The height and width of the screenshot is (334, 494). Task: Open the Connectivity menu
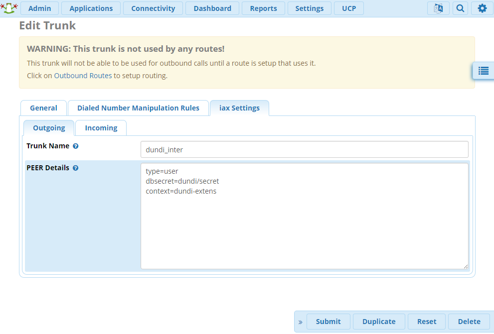coord(153,8)
